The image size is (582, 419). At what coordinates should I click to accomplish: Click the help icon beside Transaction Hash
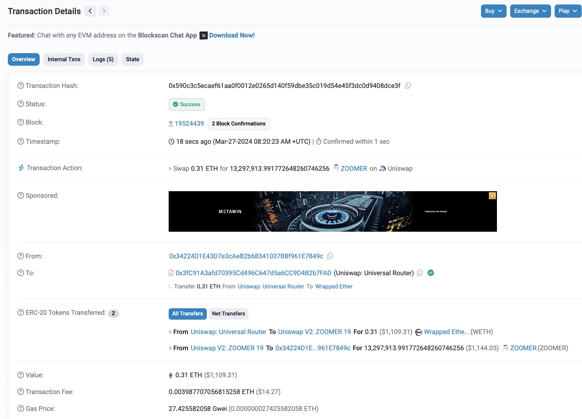click(20, 86)
